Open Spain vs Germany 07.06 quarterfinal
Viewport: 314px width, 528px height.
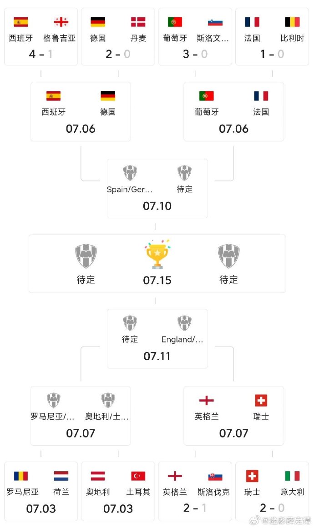[81, 112]
